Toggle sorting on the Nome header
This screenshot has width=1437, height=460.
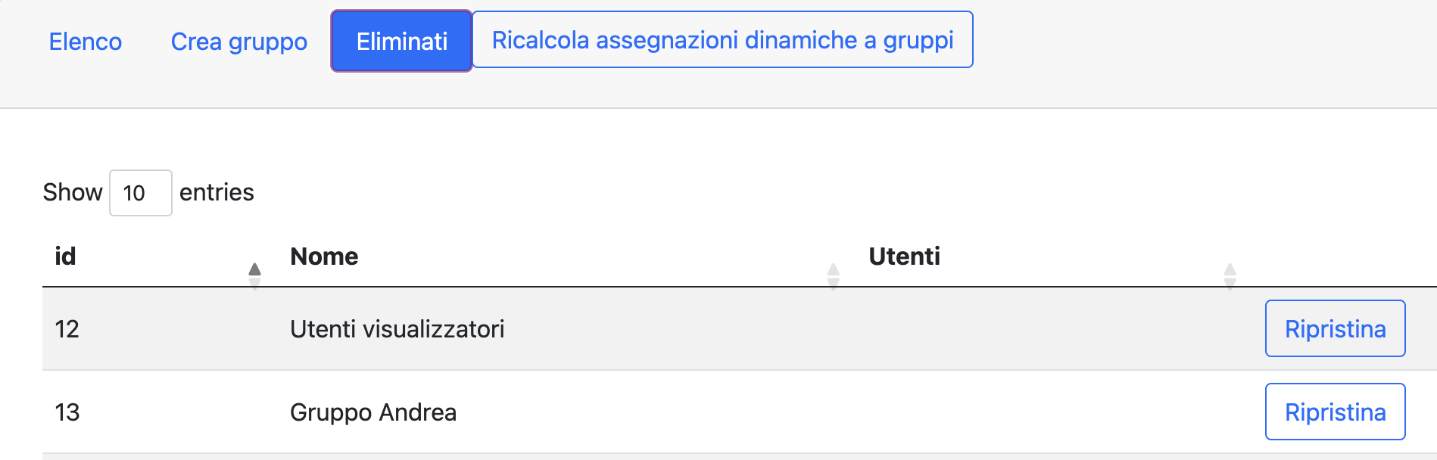324,256
